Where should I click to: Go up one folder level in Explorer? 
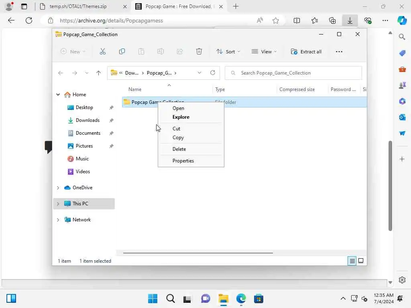[99, 73]
